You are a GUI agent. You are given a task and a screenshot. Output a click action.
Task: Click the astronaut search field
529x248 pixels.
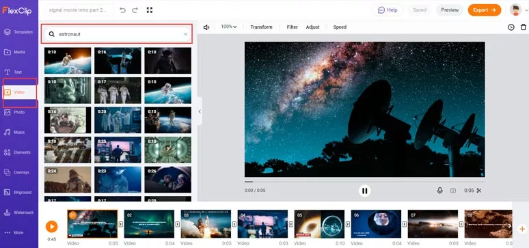117,34
